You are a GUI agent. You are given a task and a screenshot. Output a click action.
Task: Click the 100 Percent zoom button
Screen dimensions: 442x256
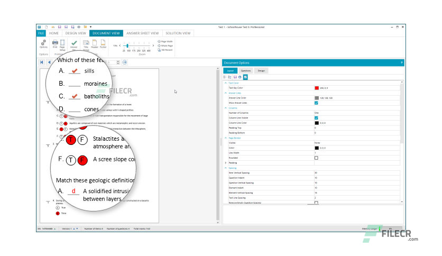(165, 50)
